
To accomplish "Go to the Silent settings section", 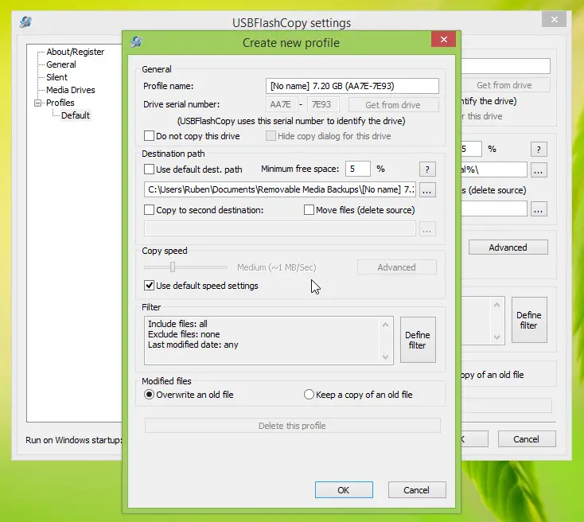I will click(56, 77).
